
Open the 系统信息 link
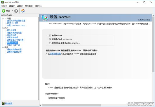tap(9, 103)
